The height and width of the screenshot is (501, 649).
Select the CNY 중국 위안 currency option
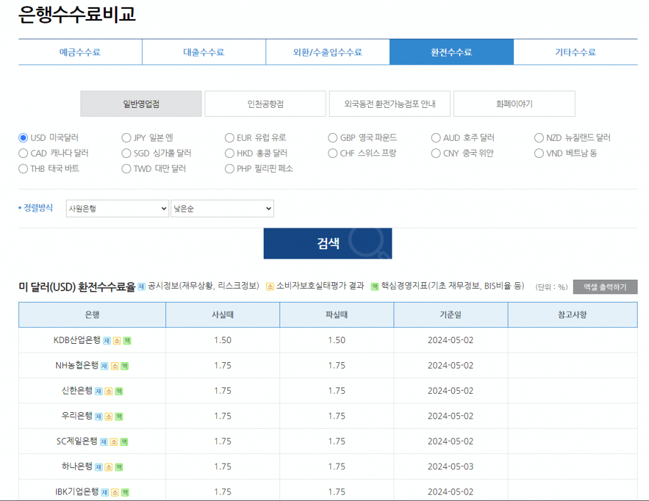pyautogui.click(x=435, y=153)
